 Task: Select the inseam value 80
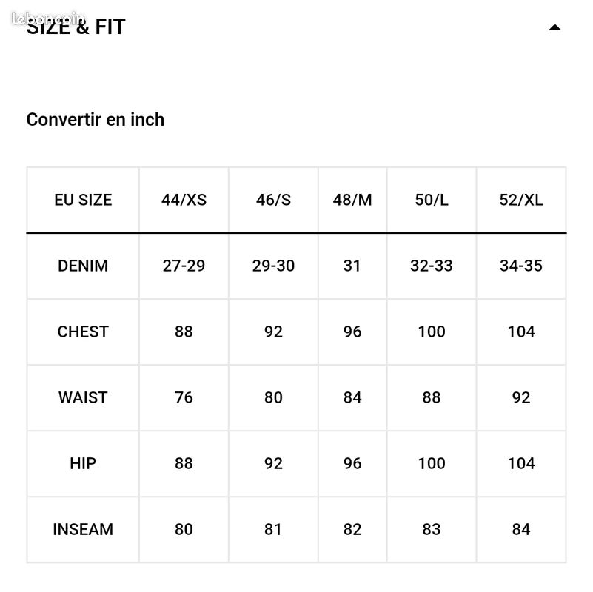(183, 529)
